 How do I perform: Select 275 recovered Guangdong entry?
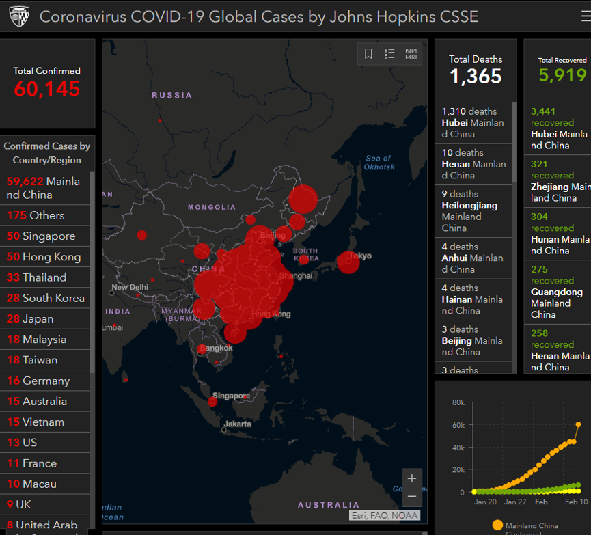coord(558,292)
